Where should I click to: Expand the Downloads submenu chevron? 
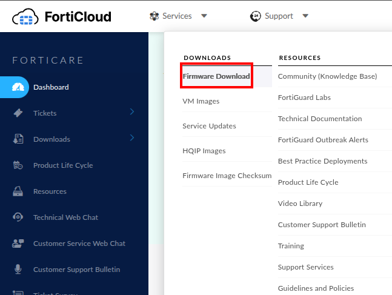click(x=132, y=138)
